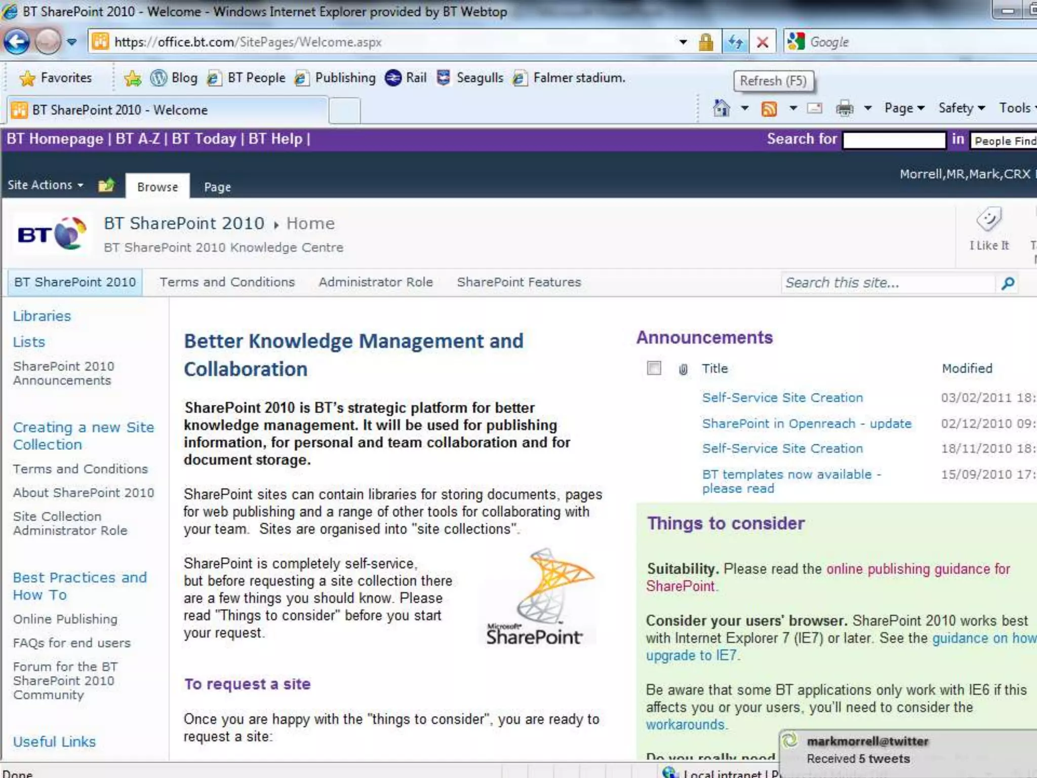Open a new blank browser tab
1037x778 pixels.
tap(344, 111)
